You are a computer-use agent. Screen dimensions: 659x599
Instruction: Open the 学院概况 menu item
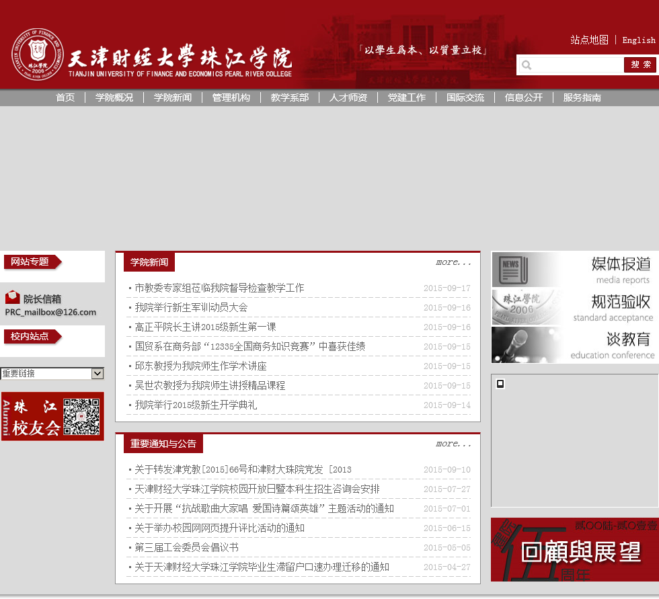[114, 98]
